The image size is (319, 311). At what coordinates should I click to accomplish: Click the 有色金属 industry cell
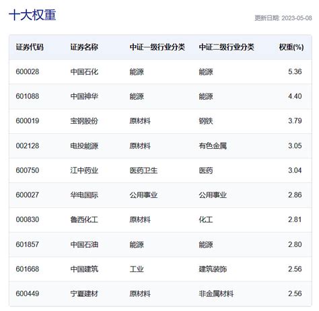(213, 146)
